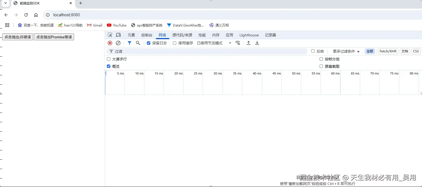This screenshot has height=187, width=422.
Task: View site information icon in address bar
Action: pos(48,15)
